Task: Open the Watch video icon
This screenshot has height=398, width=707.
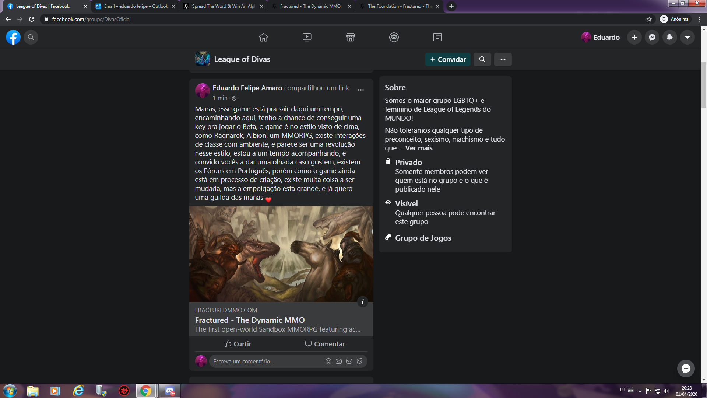Action: tap(307, 37)
